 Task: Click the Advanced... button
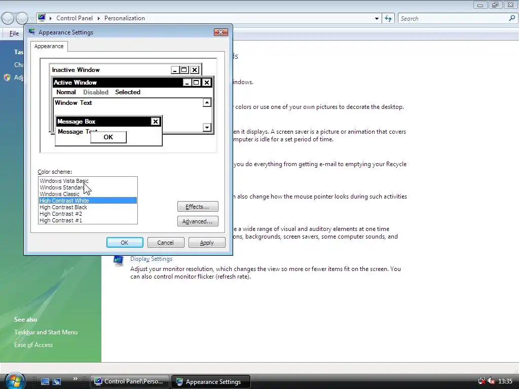[x=198, y=221]
